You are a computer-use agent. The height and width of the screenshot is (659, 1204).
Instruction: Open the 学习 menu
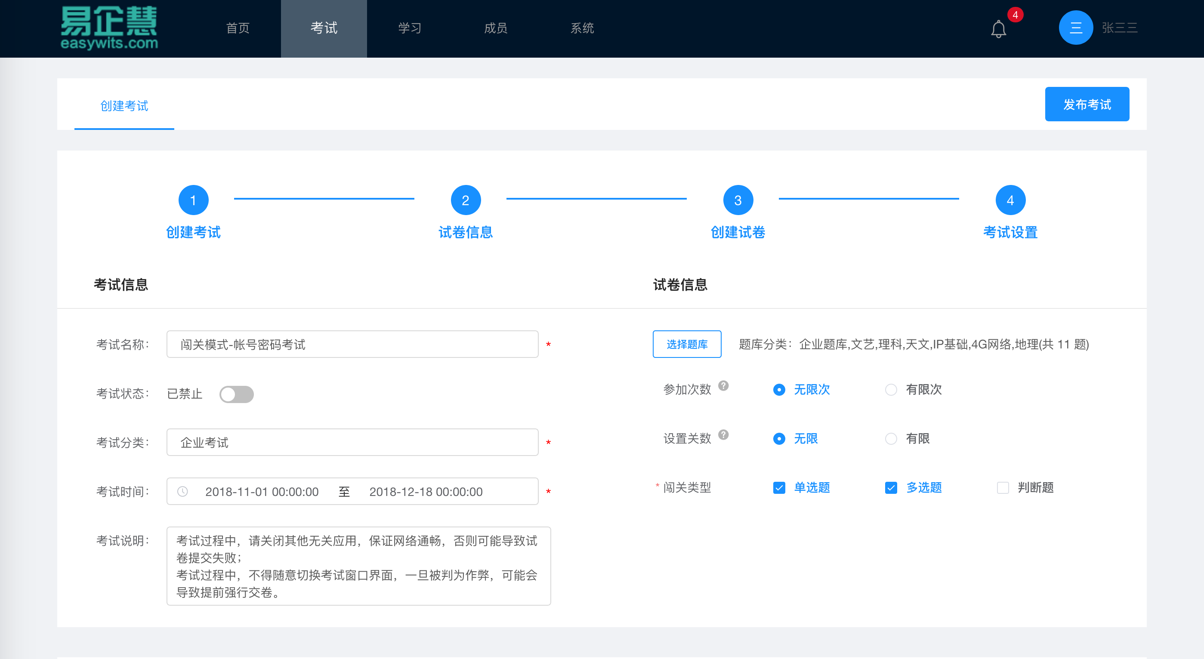click(410, 28)
